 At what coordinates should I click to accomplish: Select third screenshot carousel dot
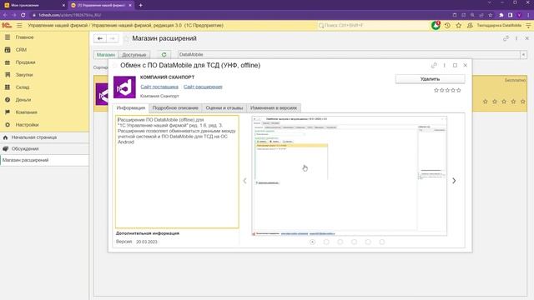[x=340, y=242]
